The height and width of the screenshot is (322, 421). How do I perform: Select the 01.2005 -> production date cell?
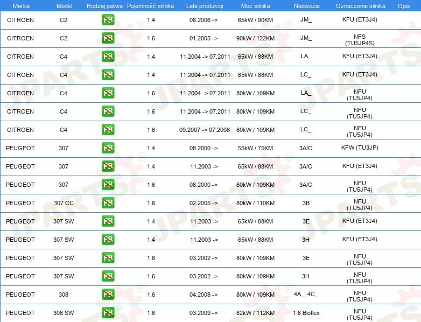pyautogui.click(x=204, y=38)
